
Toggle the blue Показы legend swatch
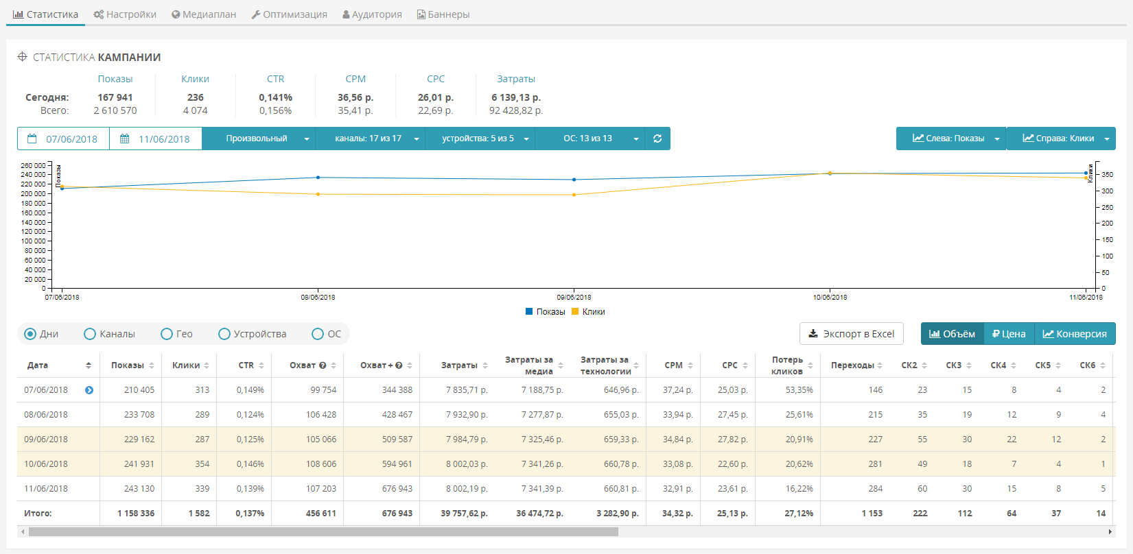(x=529, y=311)
